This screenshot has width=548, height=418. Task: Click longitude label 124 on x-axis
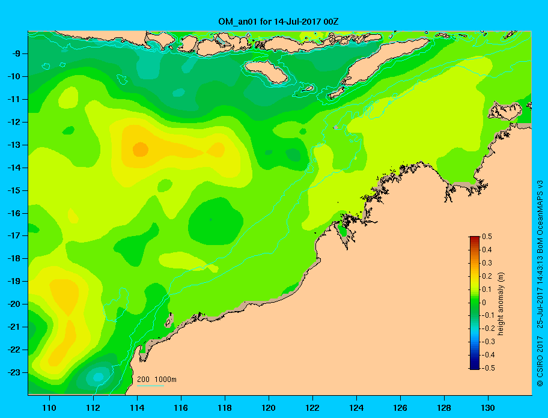point(356,408)
